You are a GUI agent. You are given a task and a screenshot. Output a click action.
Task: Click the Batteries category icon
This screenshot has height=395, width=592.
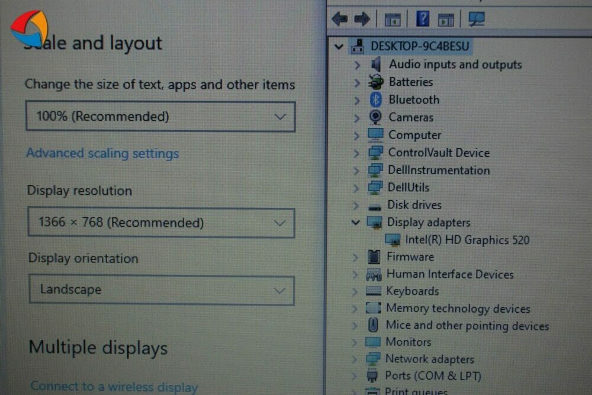click(376, 82)
